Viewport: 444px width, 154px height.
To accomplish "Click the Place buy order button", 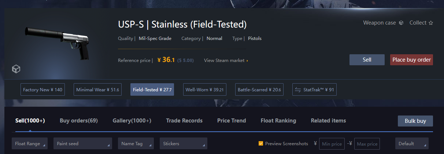I will coord(411,60).
